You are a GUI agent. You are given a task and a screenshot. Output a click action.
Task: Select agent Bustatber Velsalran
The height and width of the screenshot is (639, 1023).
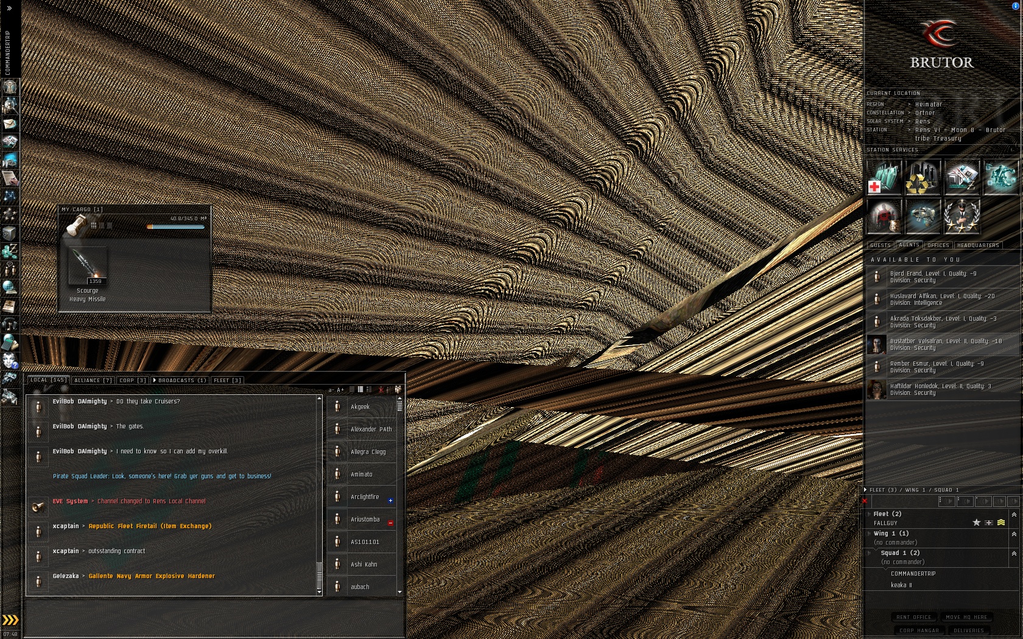943,344
